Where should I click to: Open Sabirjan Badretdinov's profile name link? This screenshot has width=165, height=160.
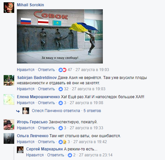pos(37,78)
